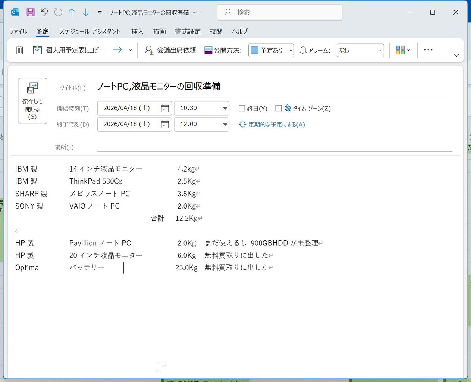The image size is (471, 382).
Task: Click the 25.0Kg value
Action: (x=186, y=268)
